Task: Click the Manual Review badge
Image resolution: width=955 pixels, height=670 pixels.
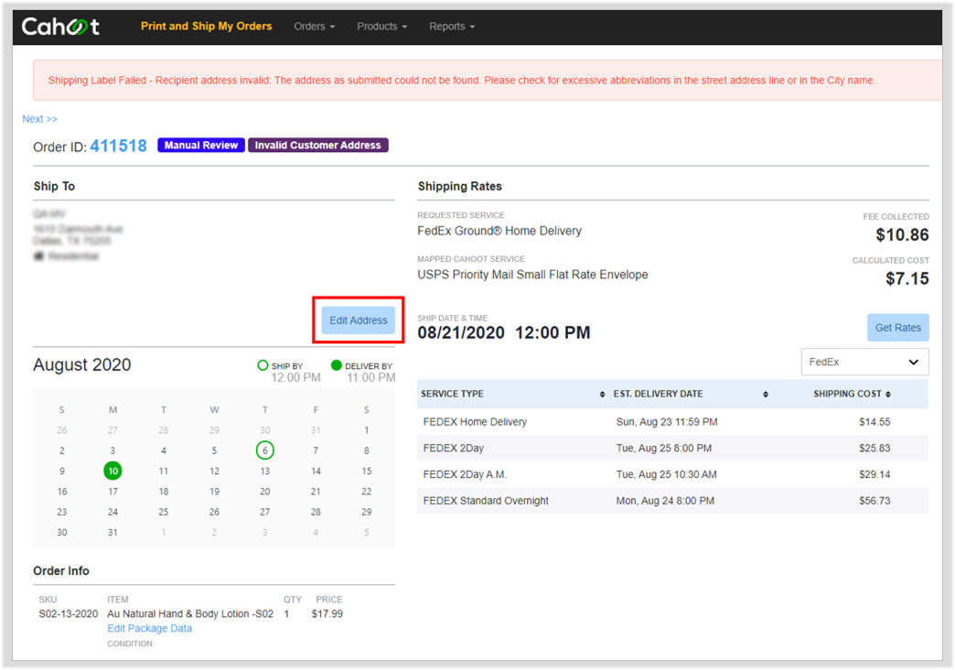Action: click(201, 146)
